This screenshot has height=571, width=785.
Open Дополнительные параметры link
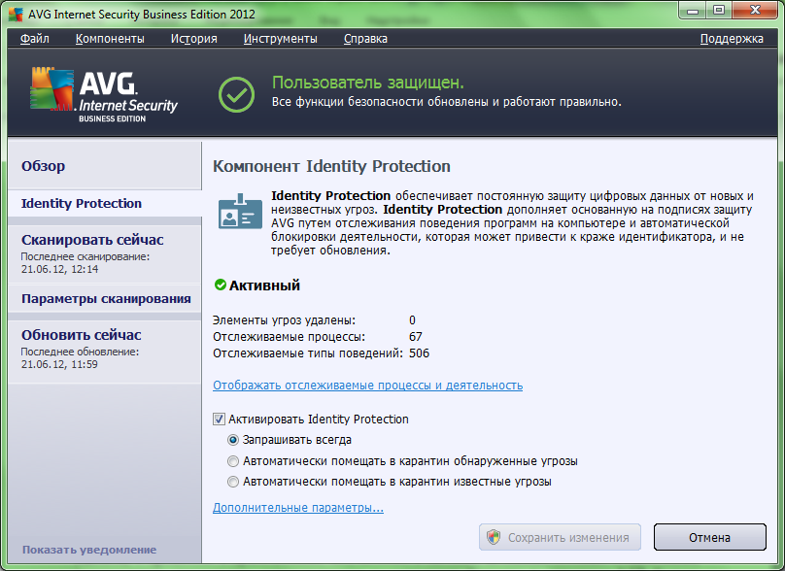(x=298, y=508)
